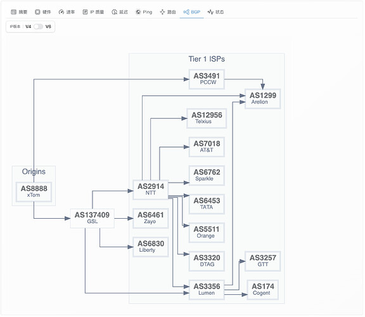Select the AS174 Cogent node

click(263, 290)
